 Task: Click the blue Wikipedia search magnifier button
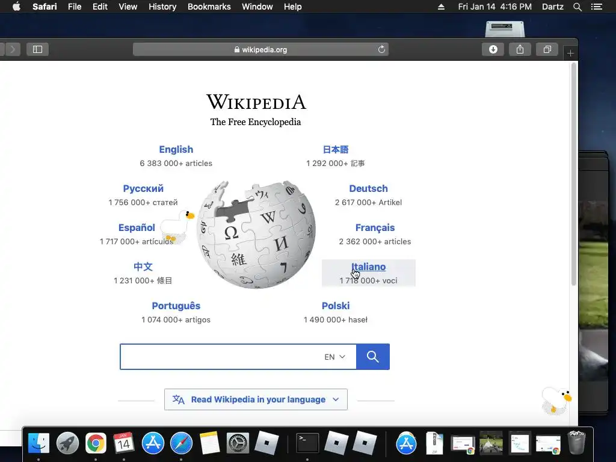click(x=373, y=357)
